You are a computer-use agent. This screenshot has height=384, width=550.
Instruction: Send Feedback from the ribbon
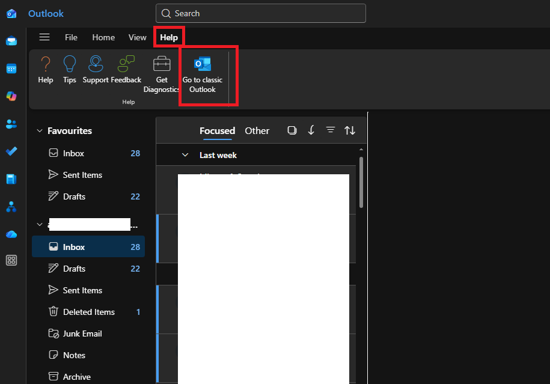126,70
